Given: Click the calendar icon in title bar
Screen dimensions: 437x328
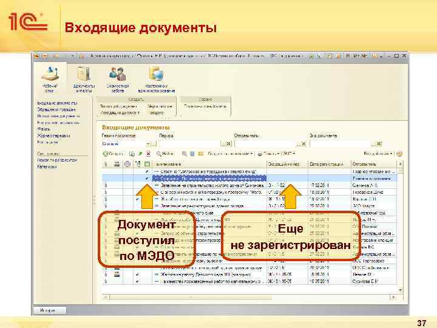Looking at the screenshot, I should click(338, 56).
